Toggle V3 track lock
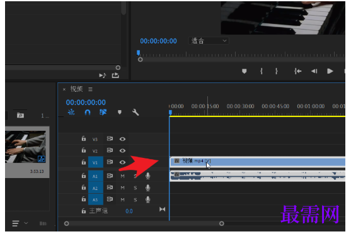 84,138
